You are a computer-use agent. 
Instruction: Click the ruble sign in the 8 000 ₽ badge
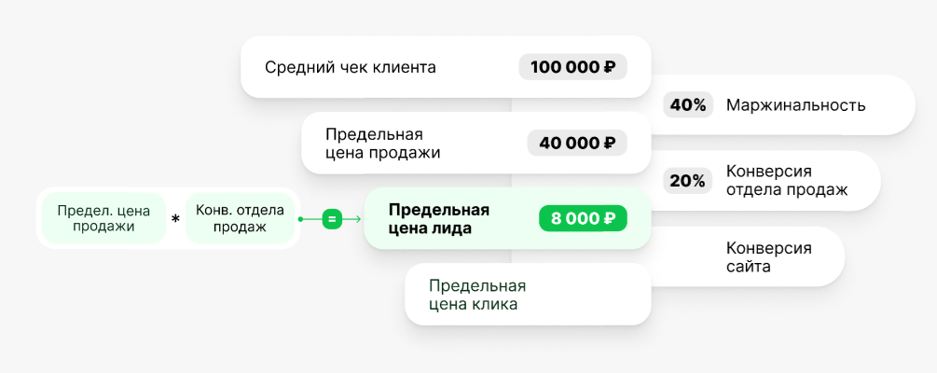(609, 219)
